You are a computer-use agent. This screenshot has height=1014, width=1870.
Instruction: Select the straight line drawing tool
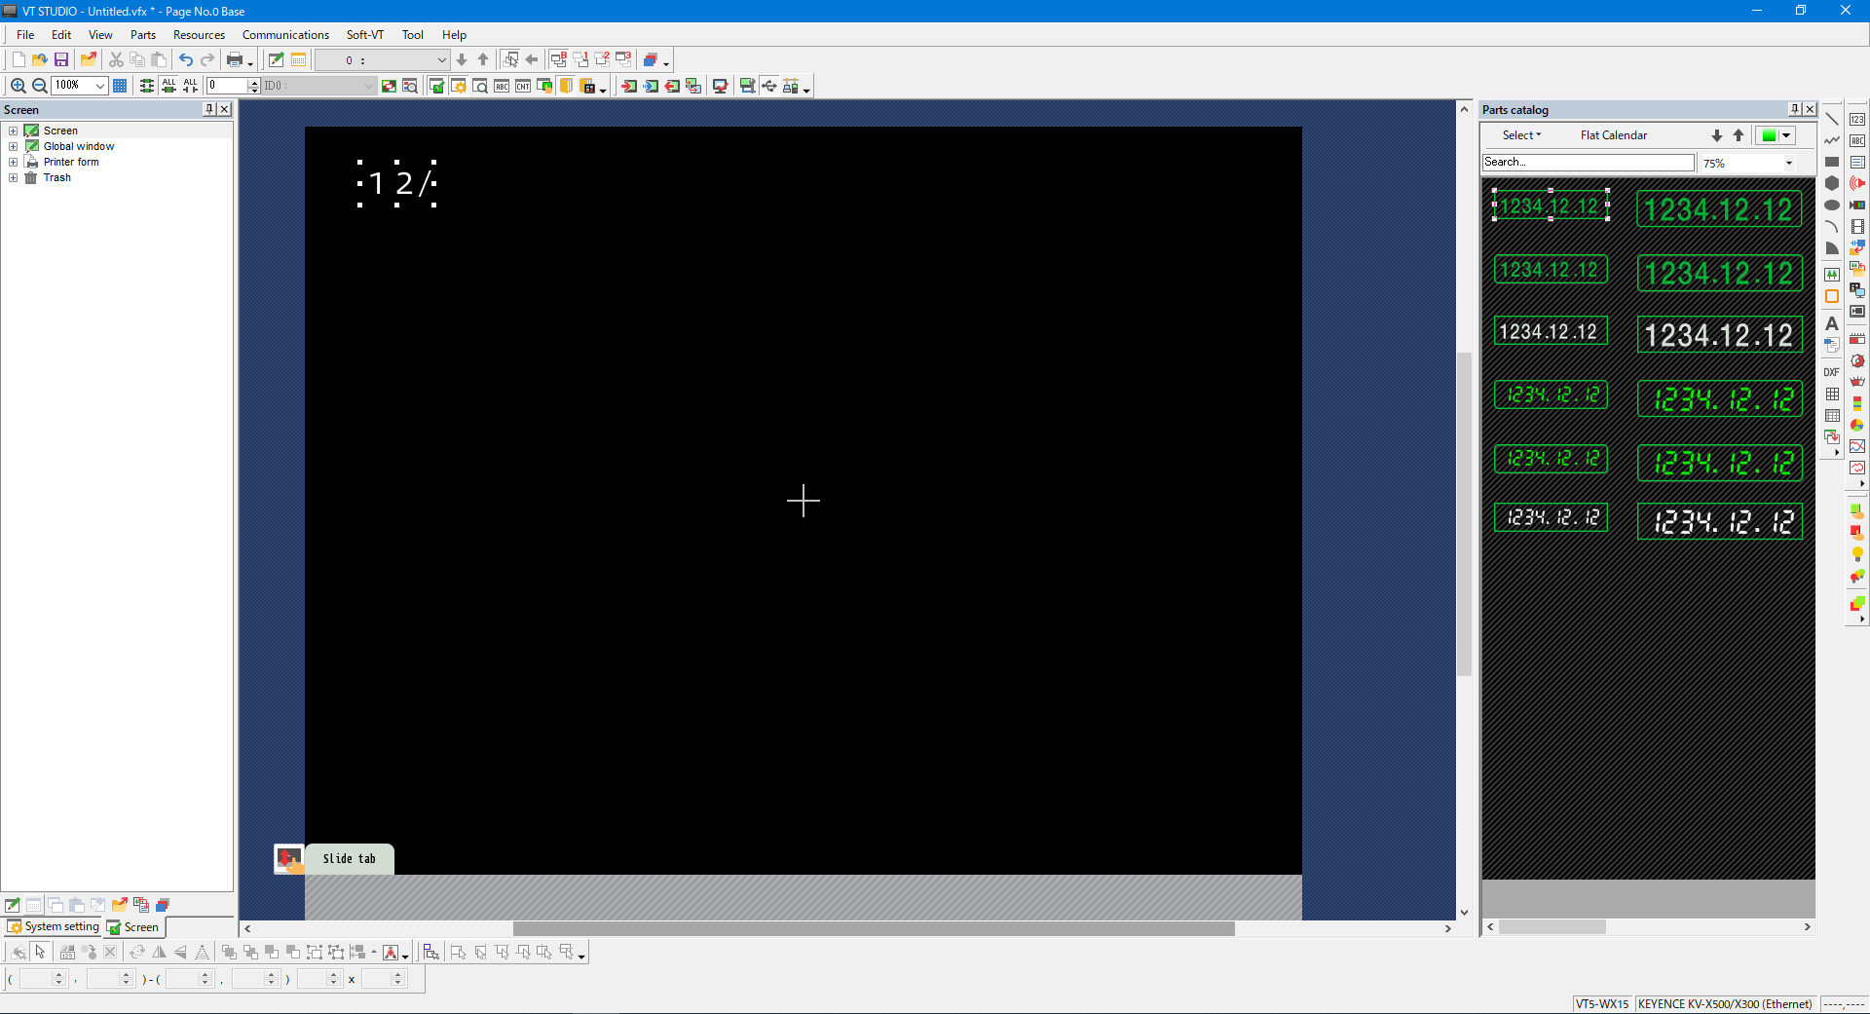1832,119
